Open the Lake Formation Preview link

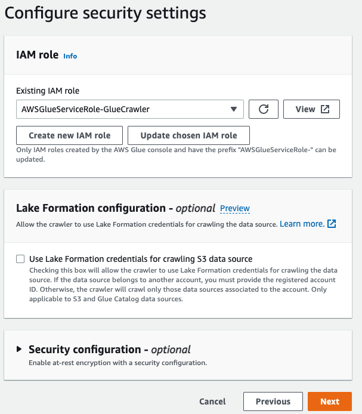click(235, 208)
